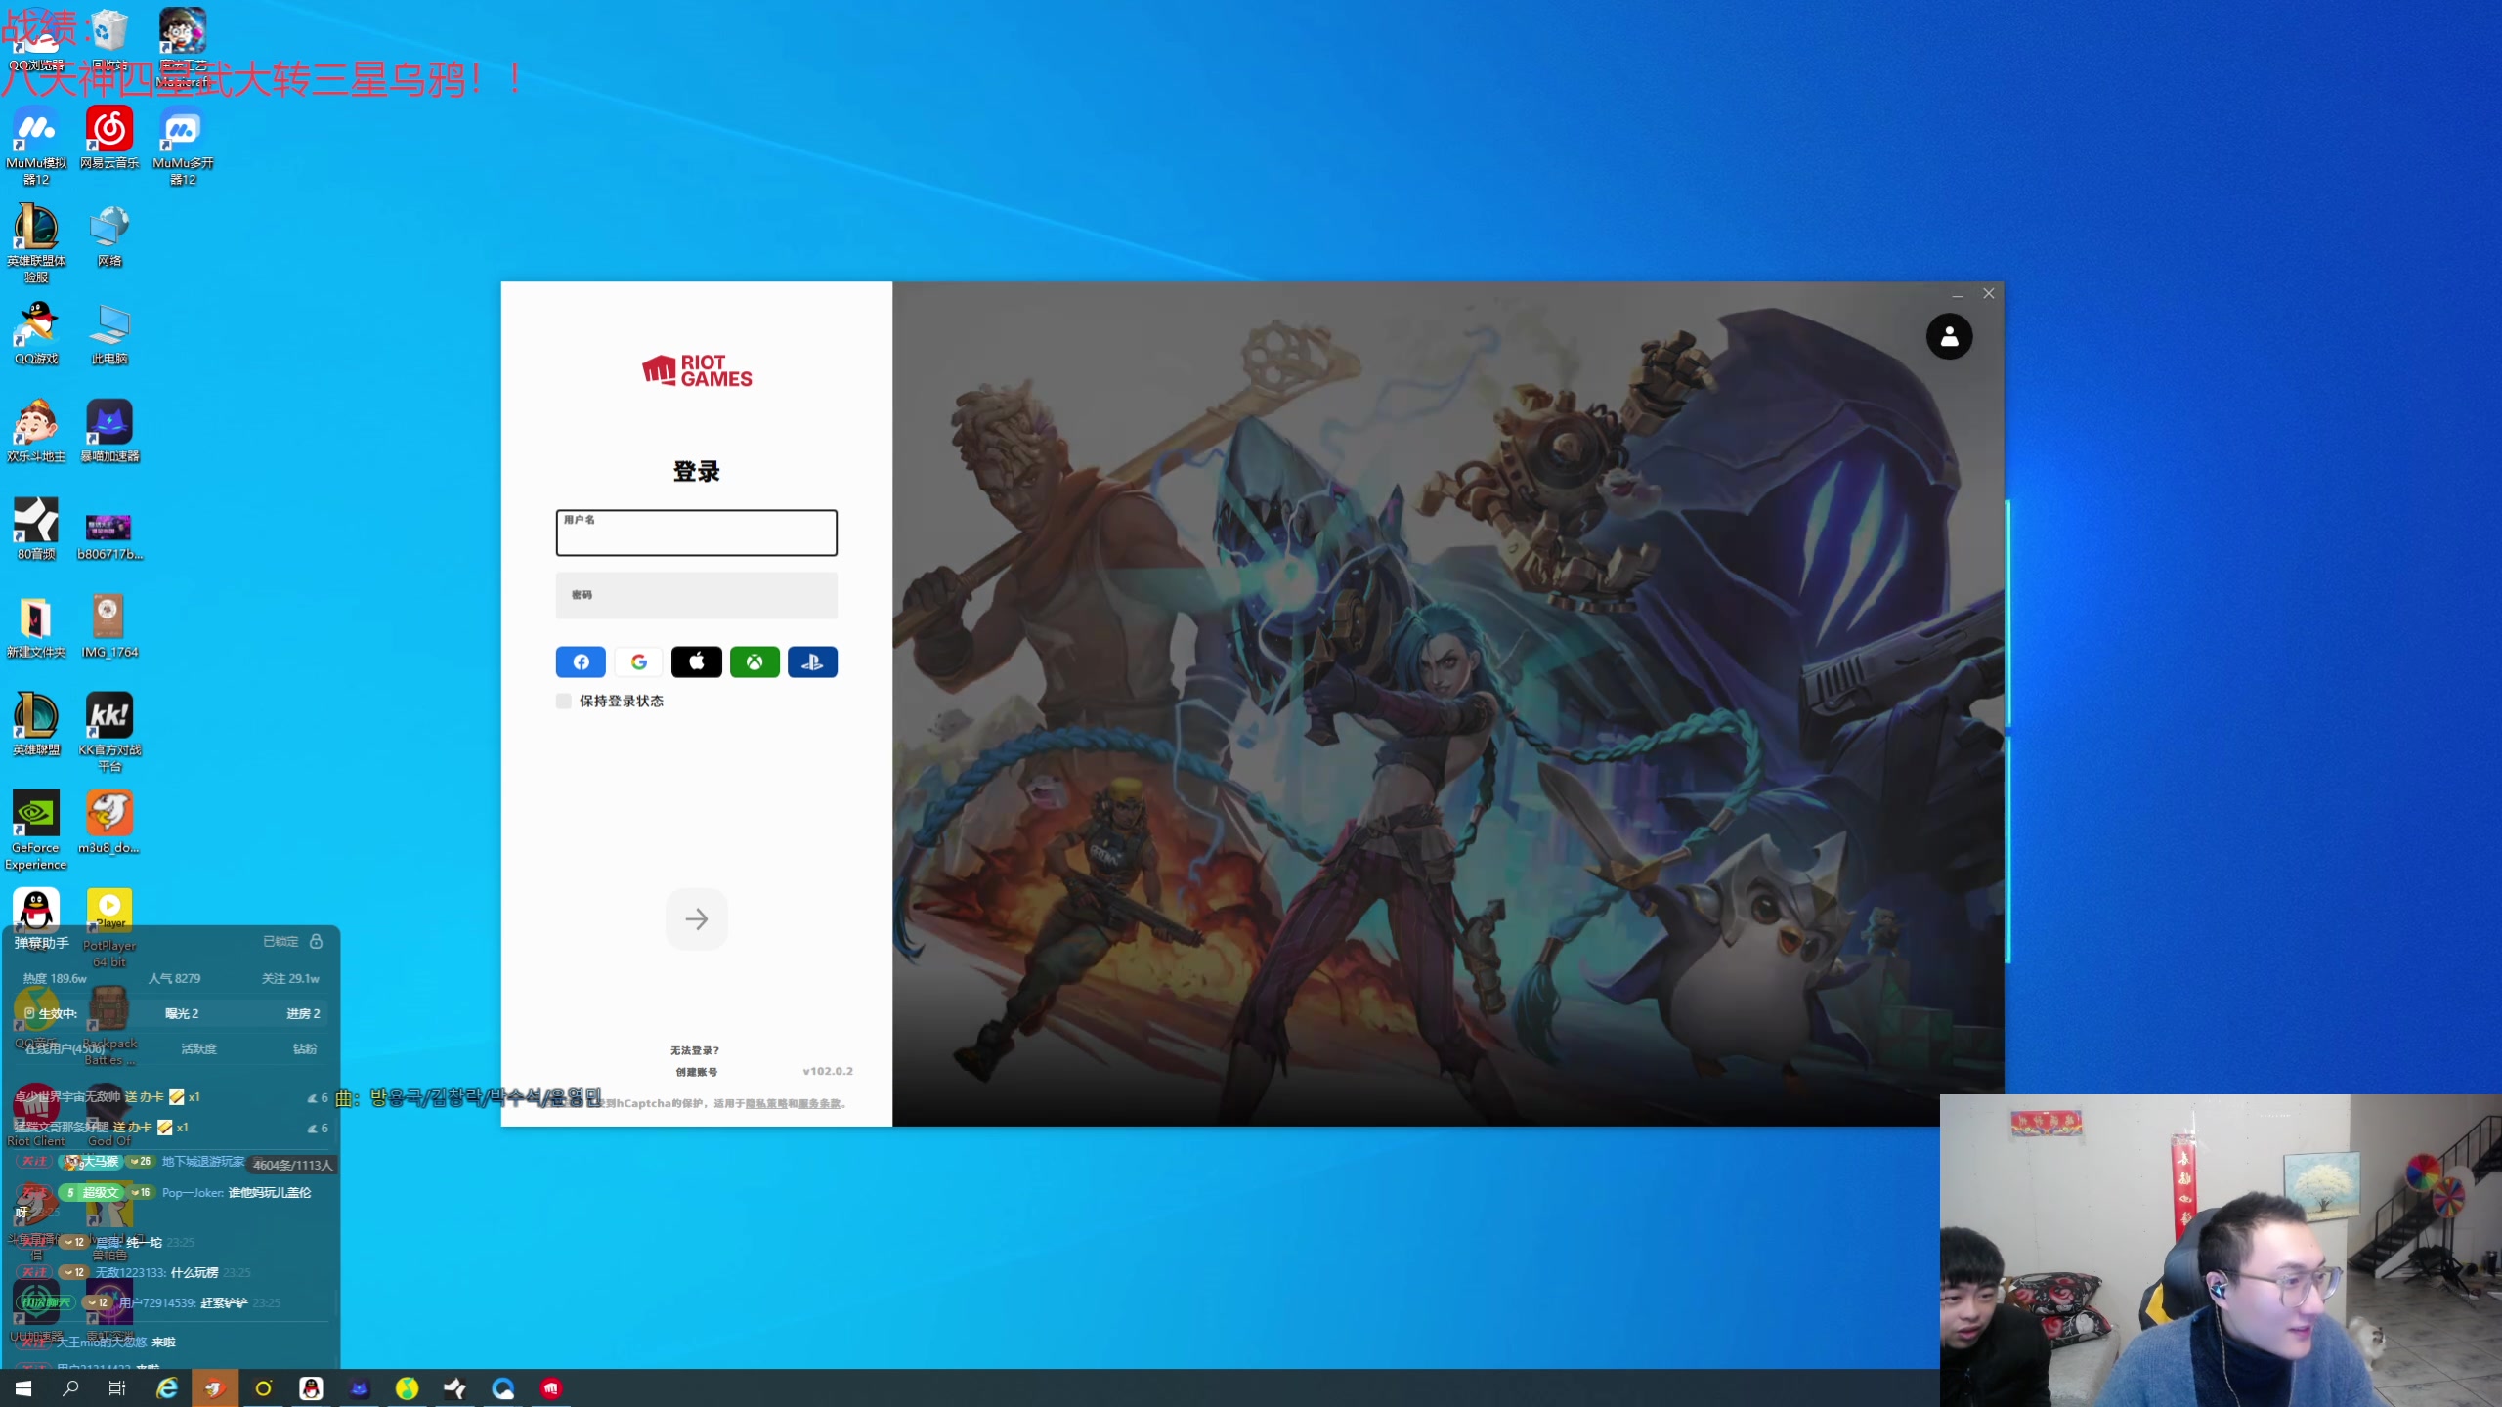The width and height of the screenshot is (2502, 1407).
Task: Select the KK官方对战平台 desktop icon
Action: (109, 732)
